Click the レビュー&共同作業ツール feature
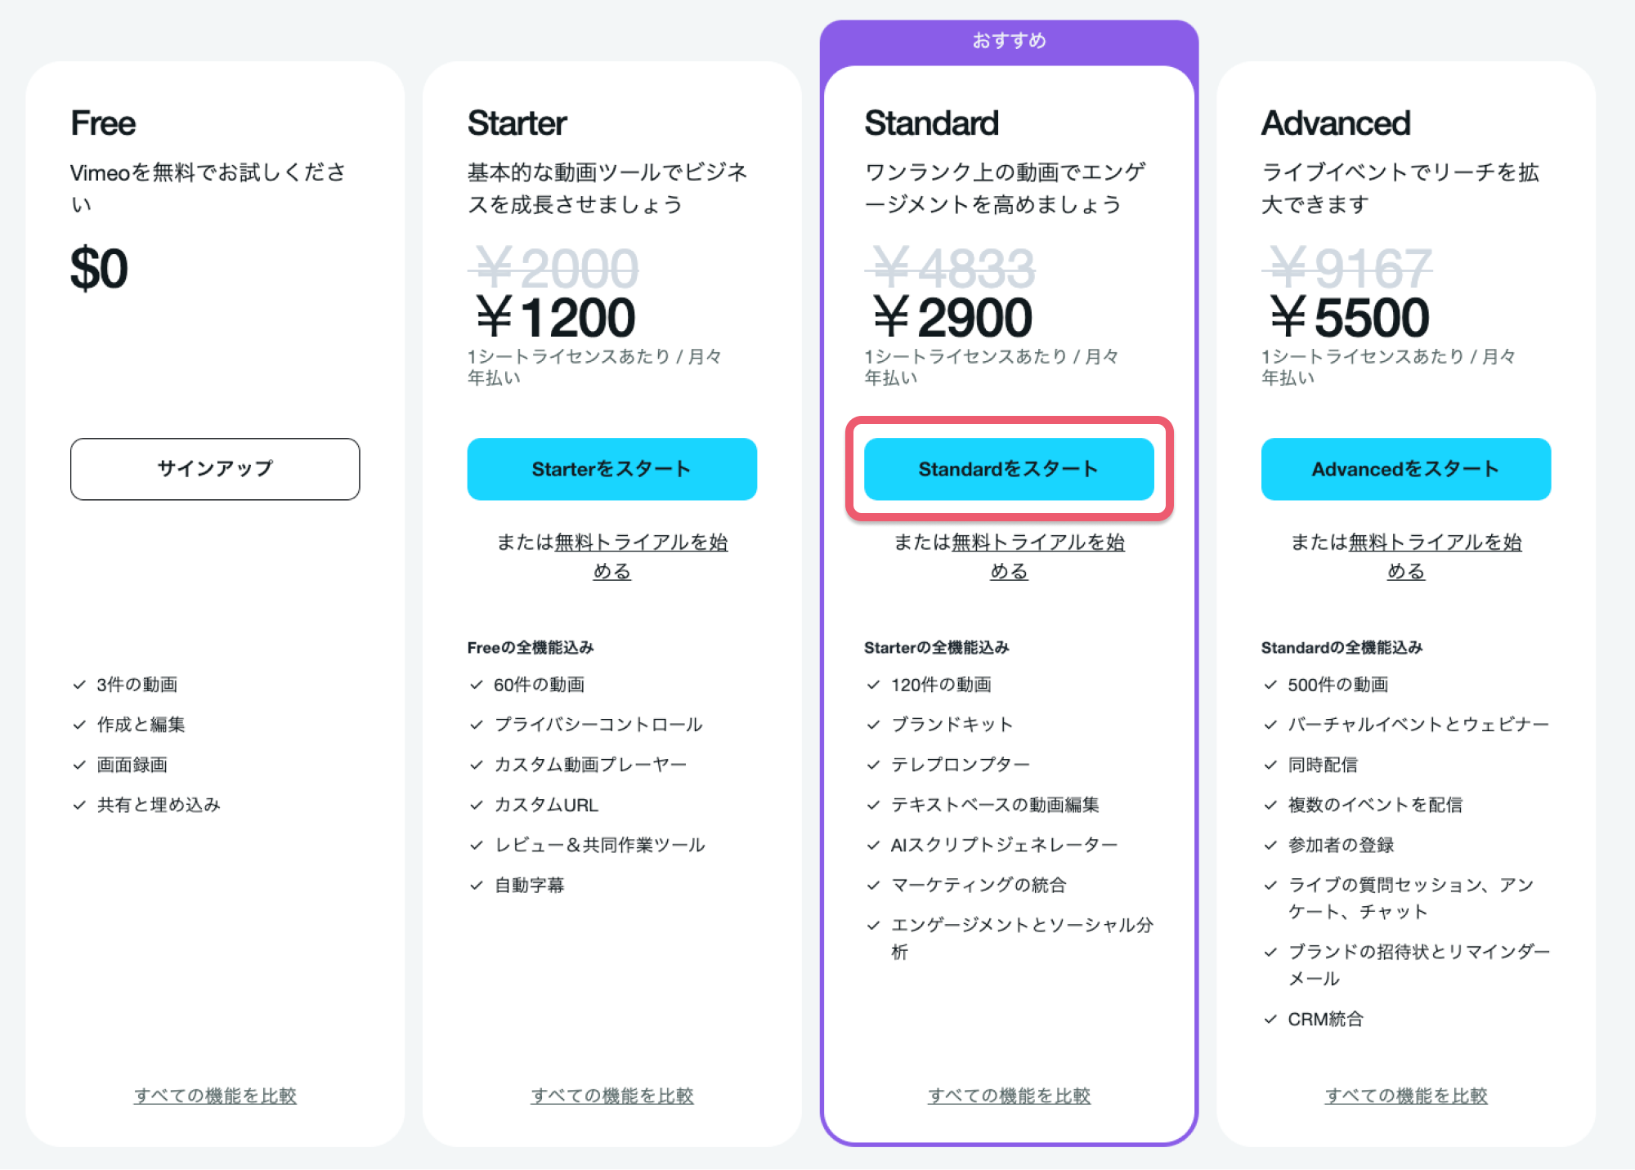The height and width of the screenshot is (1170, 1635). 599,845
